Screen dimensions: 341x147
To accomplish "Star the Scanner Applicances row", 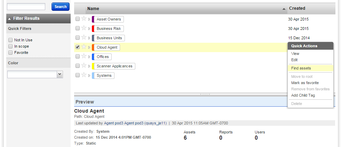I will (84, 66).
